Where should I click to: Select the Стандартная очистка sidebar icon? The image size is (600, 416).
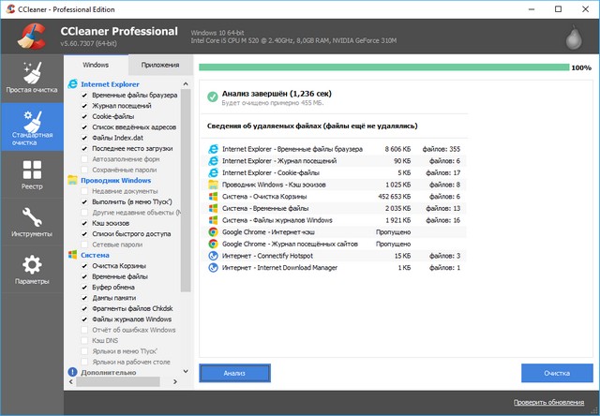[x=31, y=126]
